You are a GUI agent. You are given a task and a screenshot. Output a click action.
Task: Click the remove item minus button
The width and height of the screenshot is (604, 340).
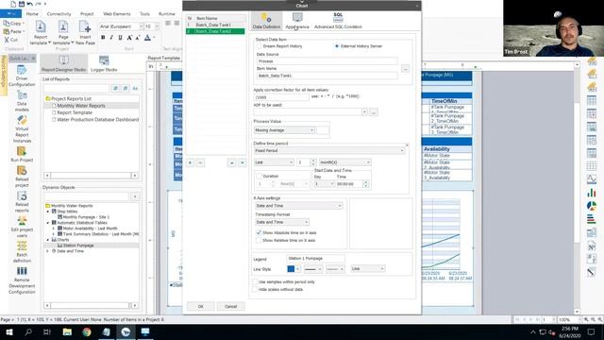point(200,162)
